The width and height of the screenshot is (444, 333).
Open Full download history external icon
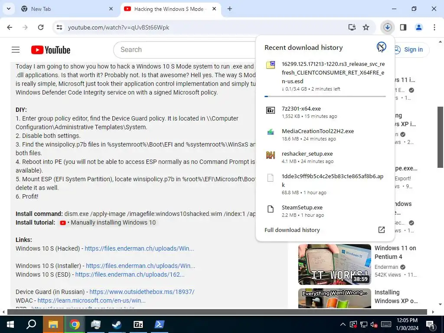pyautogui.click(x=382, y=230)
